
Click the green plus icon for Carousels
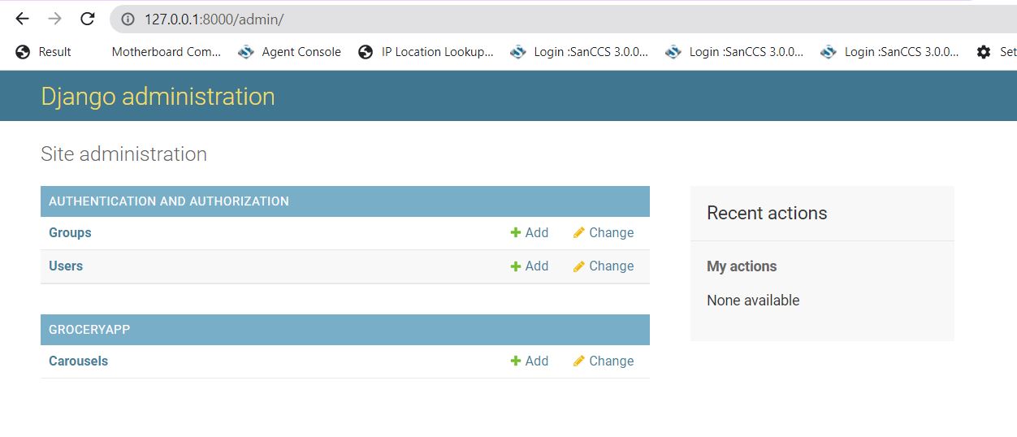point(515,361)
